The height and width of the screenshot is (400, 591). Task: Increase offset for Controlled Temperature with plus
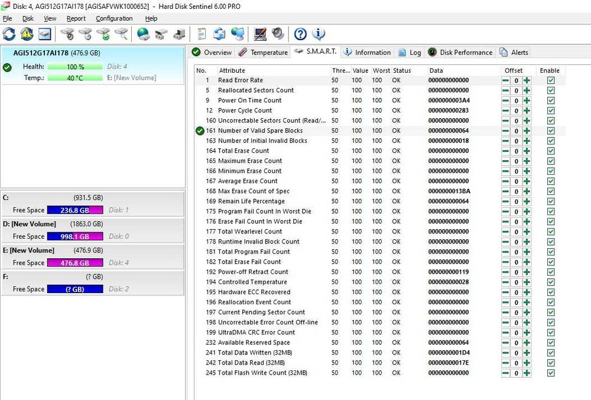pyautogui.click(x=527, y=282)
